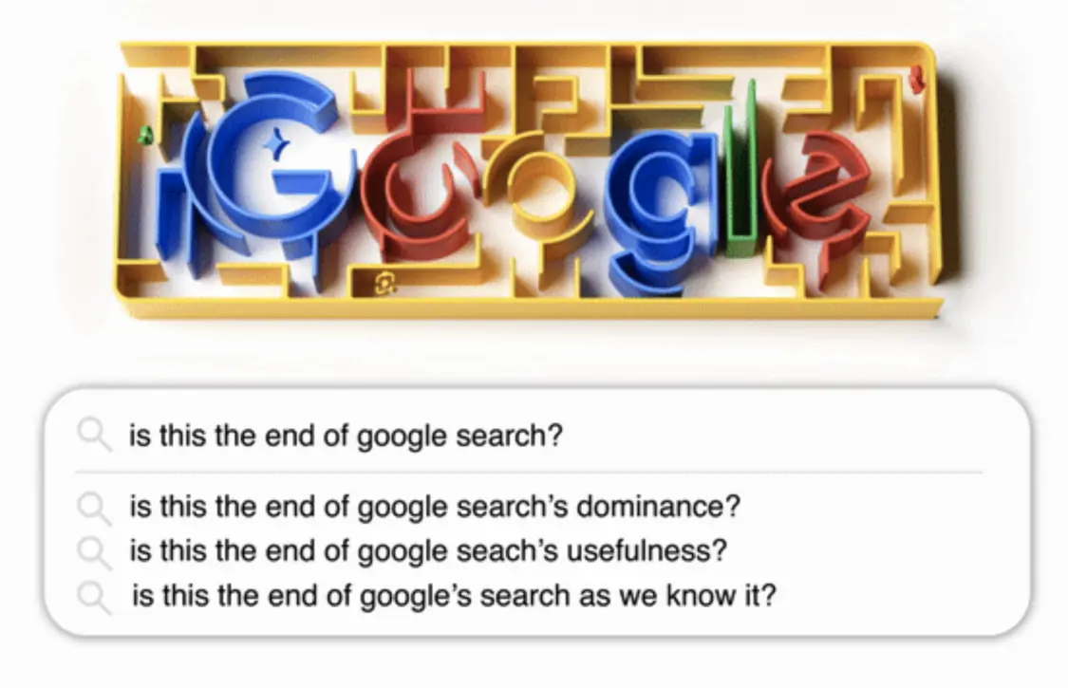This screenshot has width=1068, height=688.
Task: Click the small green figure at maze's left edge
Action: click(145, 136)
